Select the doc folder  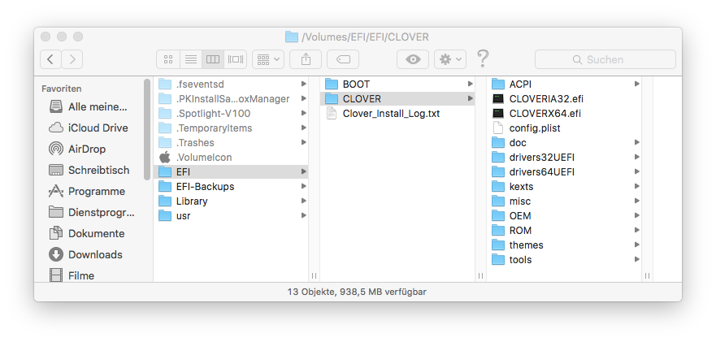point(564,142)
